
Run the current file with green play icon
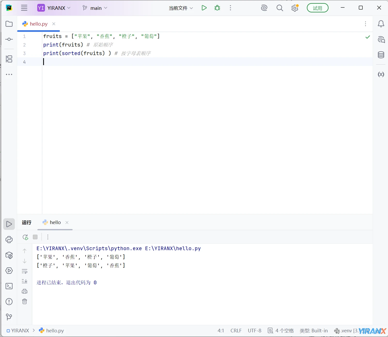(x=204, y=8)
